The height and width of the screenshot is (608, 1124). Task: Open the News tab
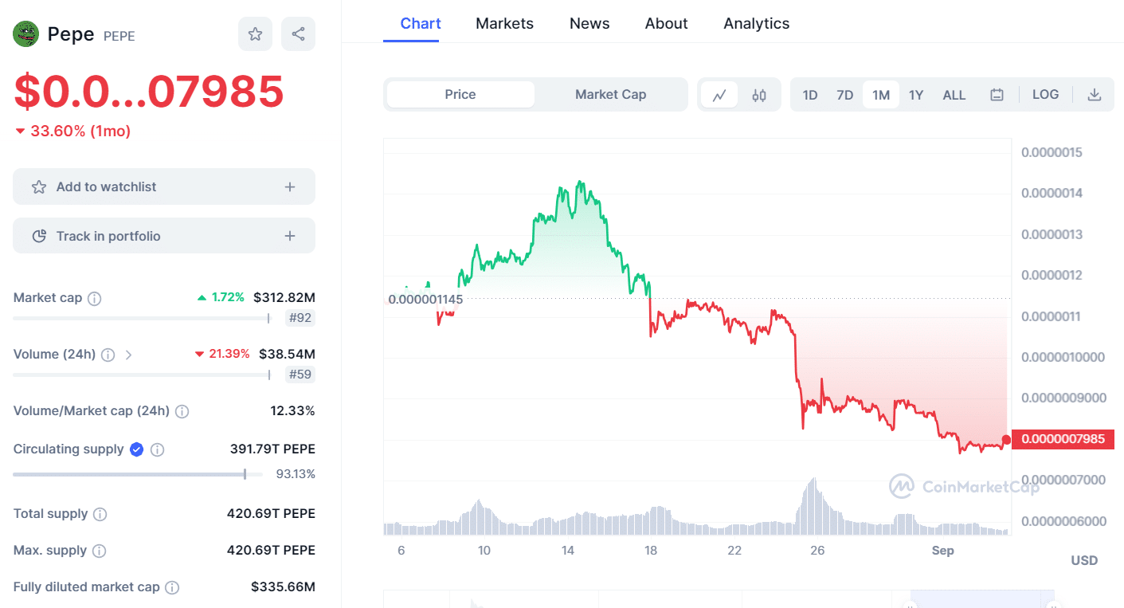tap(589, 24)
